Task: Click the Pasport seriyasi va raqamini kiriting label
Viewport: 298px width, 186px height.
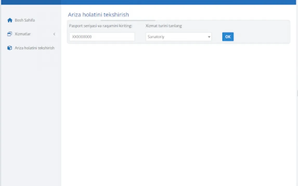Action: tap(101, 26)
